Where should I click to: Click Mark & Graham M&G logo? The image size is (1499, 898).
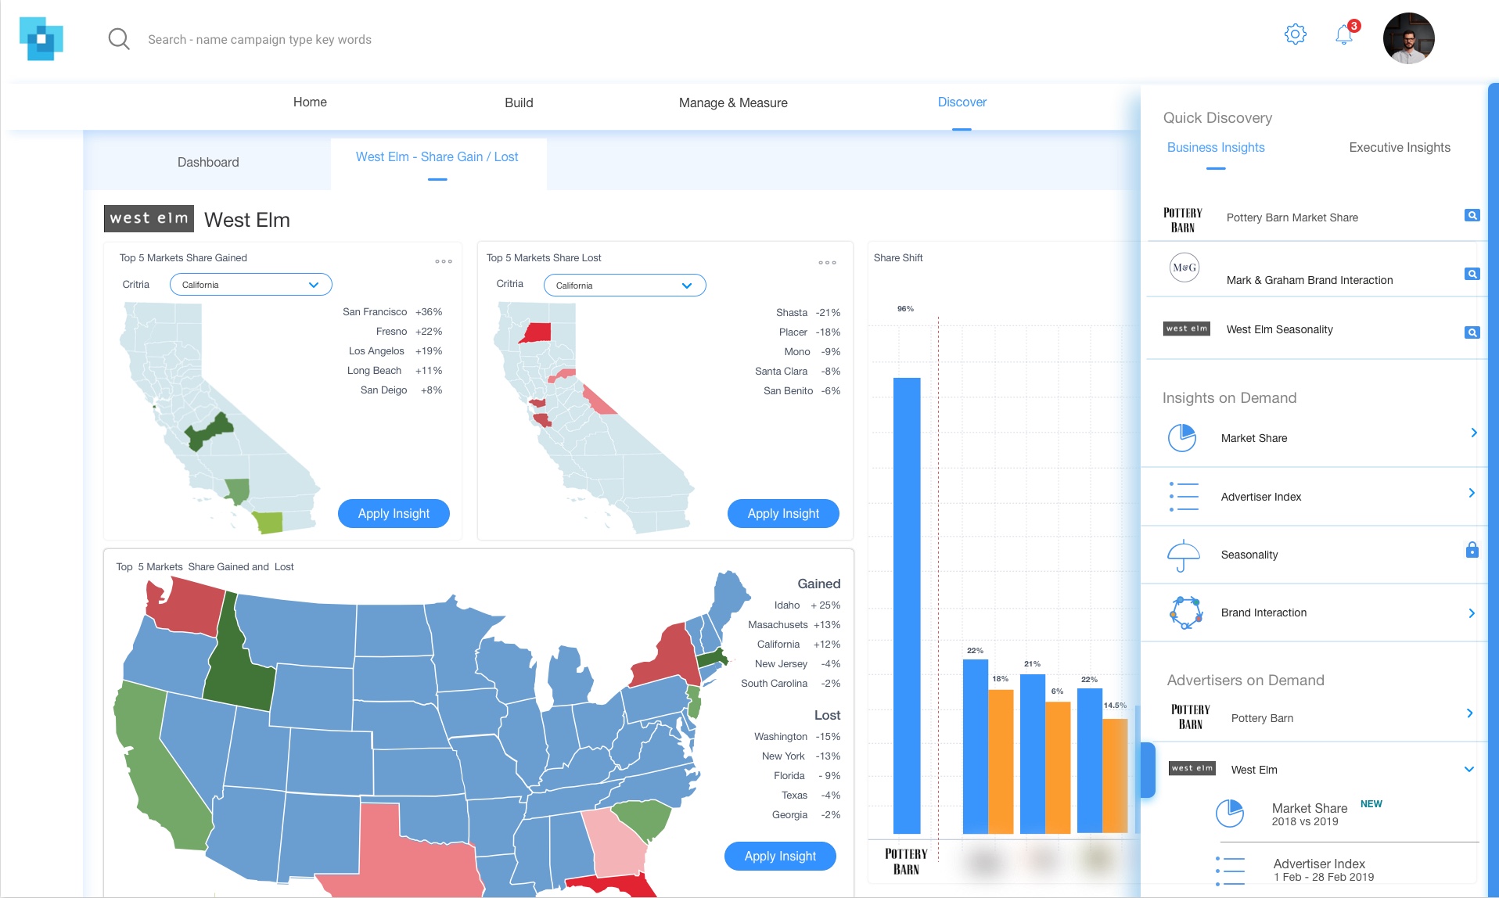[1184, 268]
